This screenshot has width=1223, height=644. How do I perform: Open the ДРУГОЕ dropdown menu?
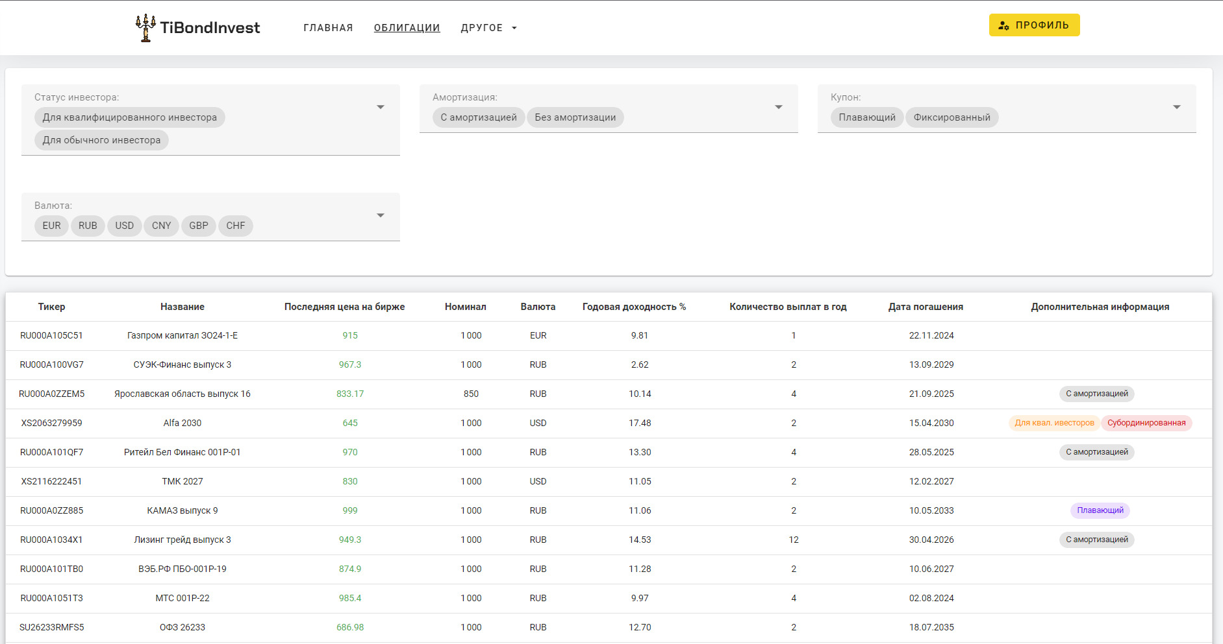(x=488, y=28)
